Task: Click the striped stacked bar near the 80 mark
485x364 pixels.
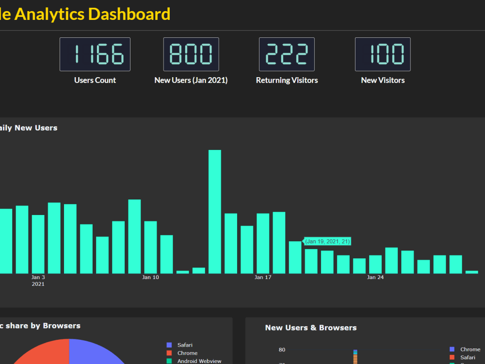Action: (355, 357)
